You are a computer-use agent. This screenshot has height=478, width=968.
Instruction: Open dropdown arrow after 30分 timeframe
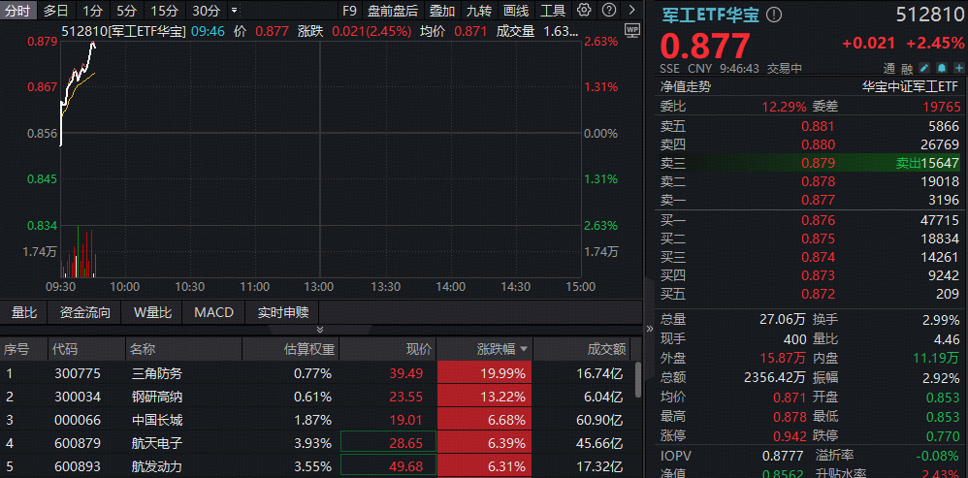point(234,11)
